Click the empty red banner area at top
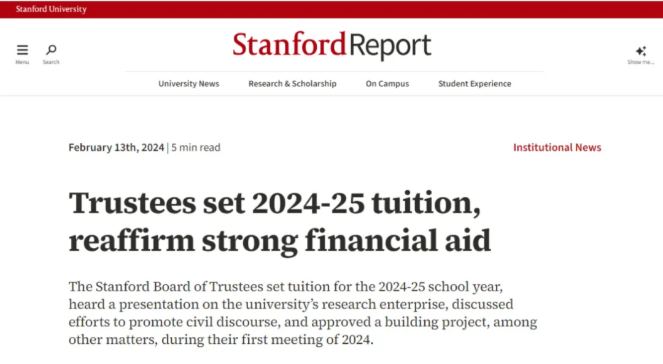 (368, 9)
